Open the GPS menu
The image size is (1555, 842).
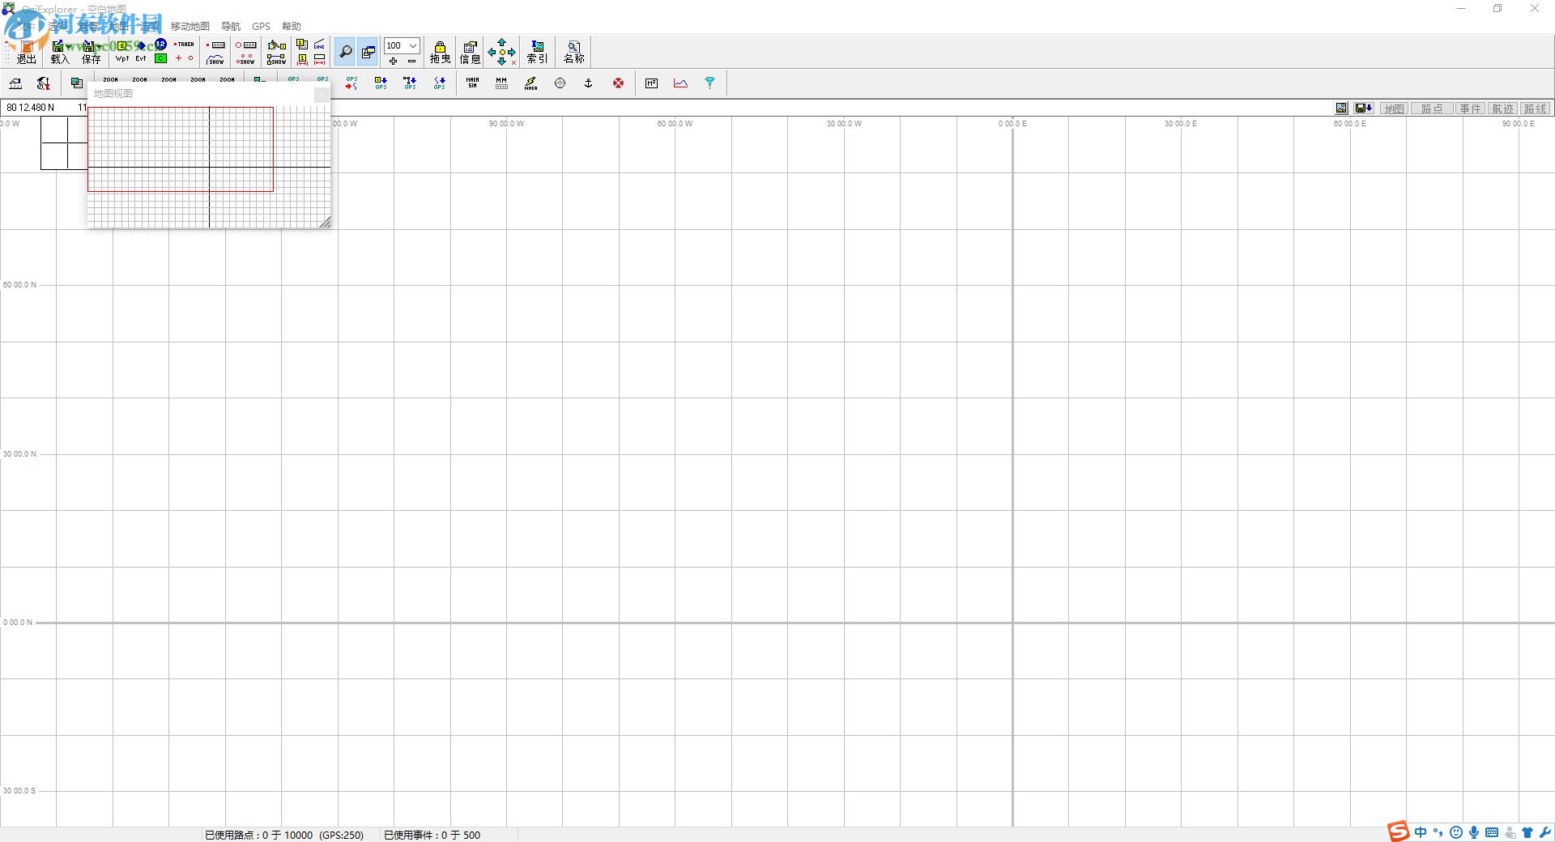point(261,26)
